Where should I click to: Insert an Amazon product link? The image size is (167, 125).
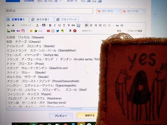click(x=70, y=31)
